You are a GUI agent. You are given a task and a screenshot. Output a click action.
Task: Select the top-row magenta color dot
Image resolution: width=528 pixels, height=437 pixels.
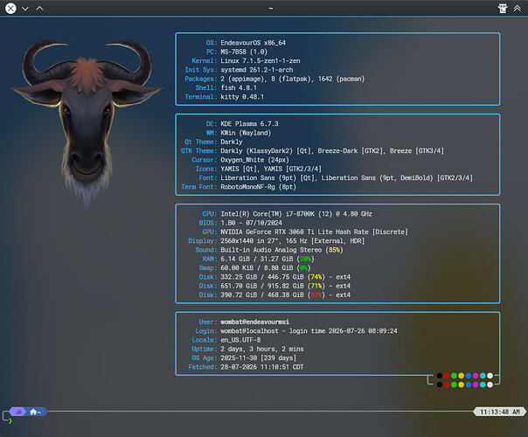pyautogui.click(x=476, y=376)
